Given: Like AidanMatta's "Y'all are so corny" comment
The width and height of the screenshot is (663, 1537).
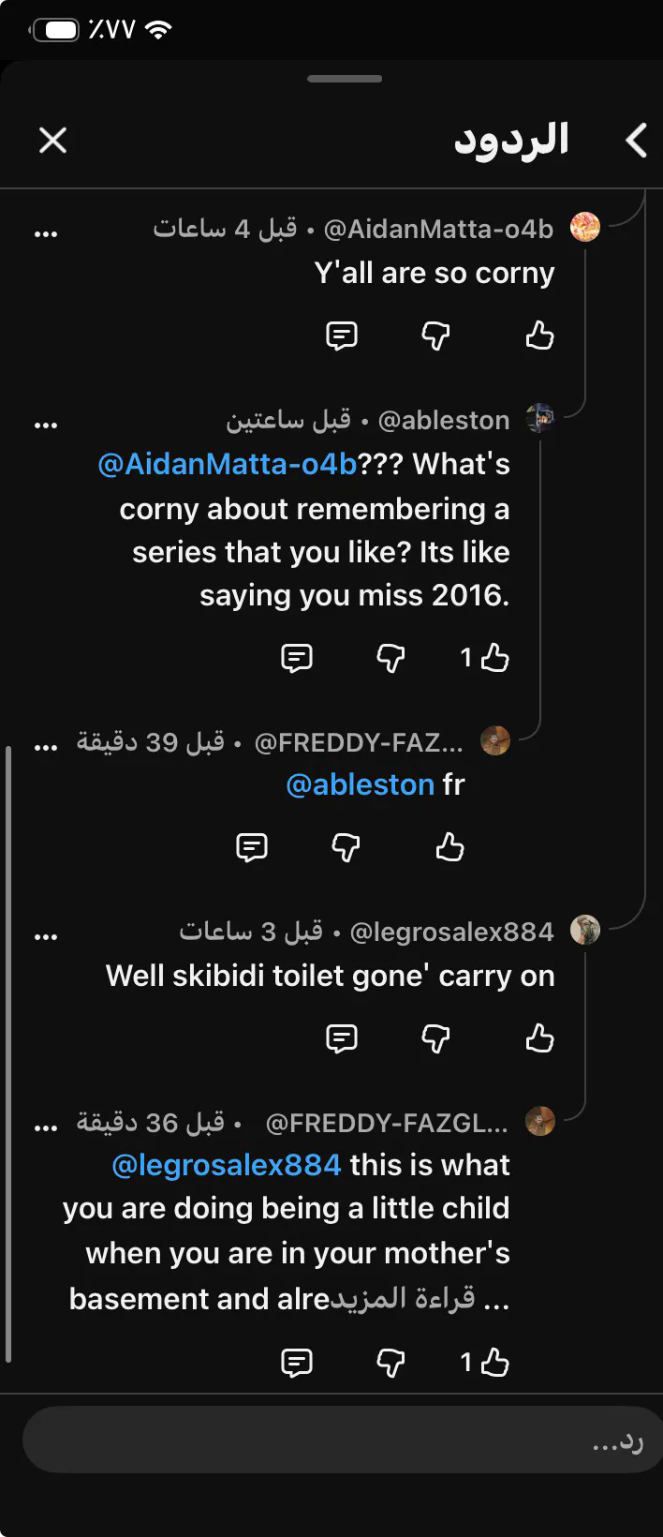Looking at the screenshot, I should point(539,336).
